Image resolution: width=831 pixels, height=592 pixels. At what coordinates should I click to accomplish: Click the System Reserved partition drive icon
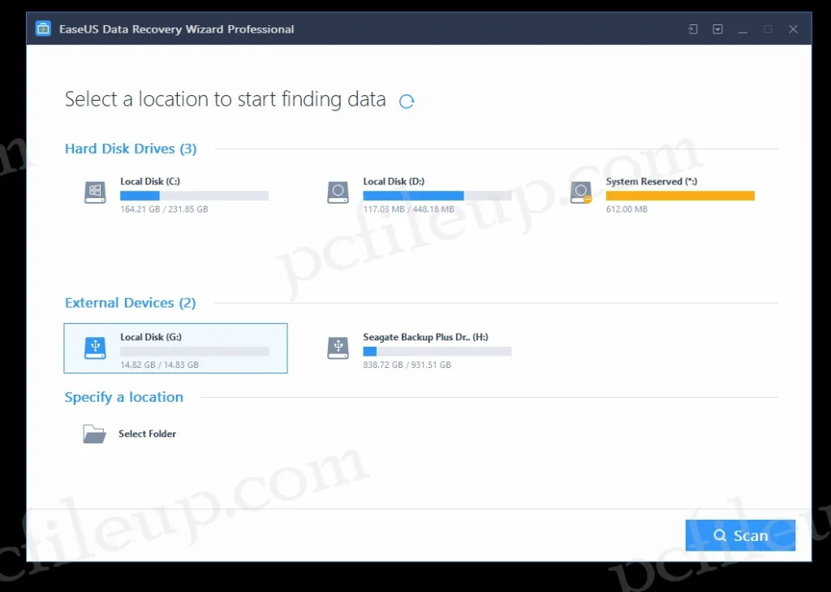(580, 192)
